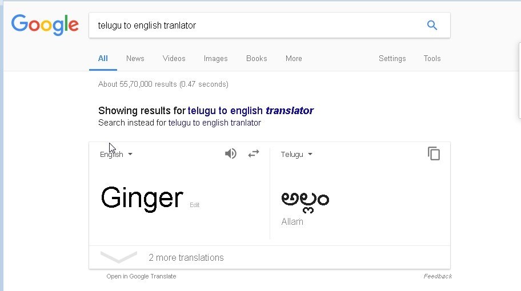Click the Google logo

45,25
